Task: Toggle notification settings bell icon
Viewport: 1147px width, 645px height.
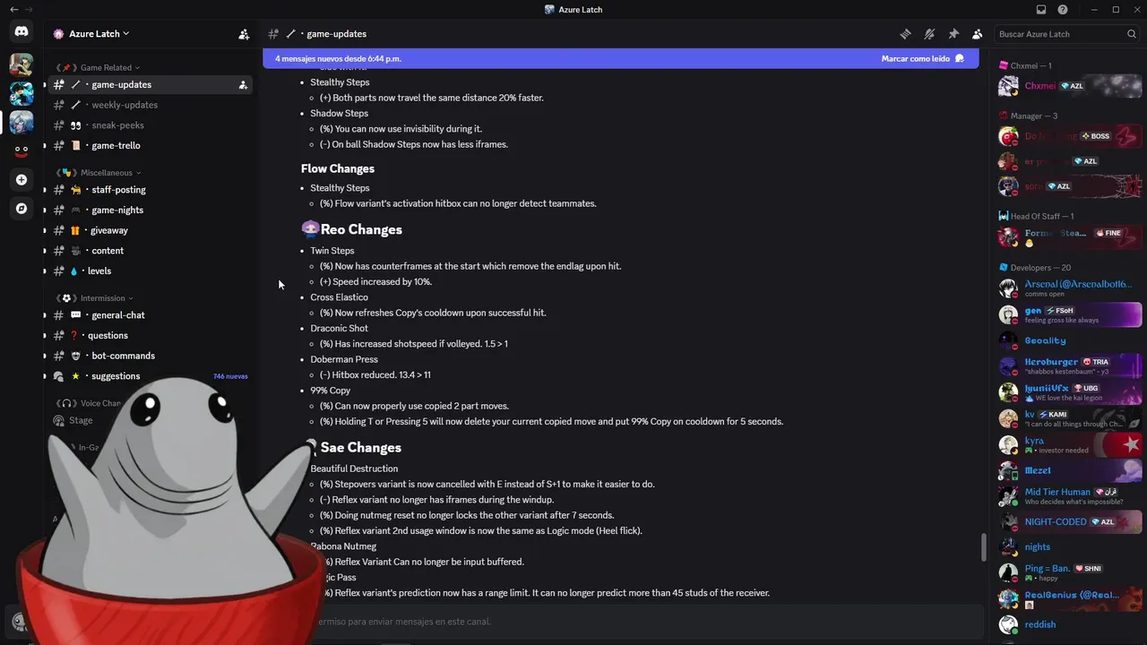Action: pos(929,34)
